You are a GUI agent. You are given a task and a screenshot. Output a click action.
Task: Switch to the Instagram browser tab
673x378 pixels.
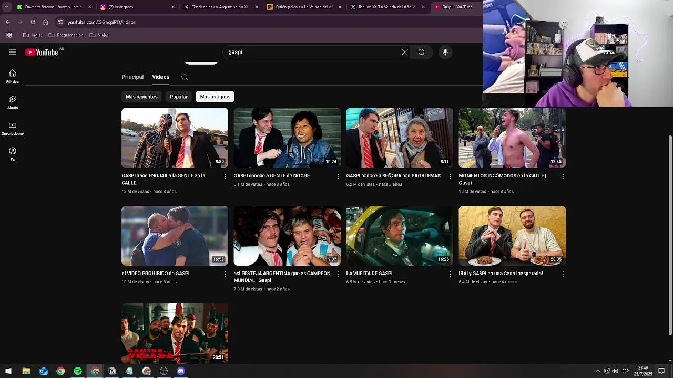click(138, 7)
